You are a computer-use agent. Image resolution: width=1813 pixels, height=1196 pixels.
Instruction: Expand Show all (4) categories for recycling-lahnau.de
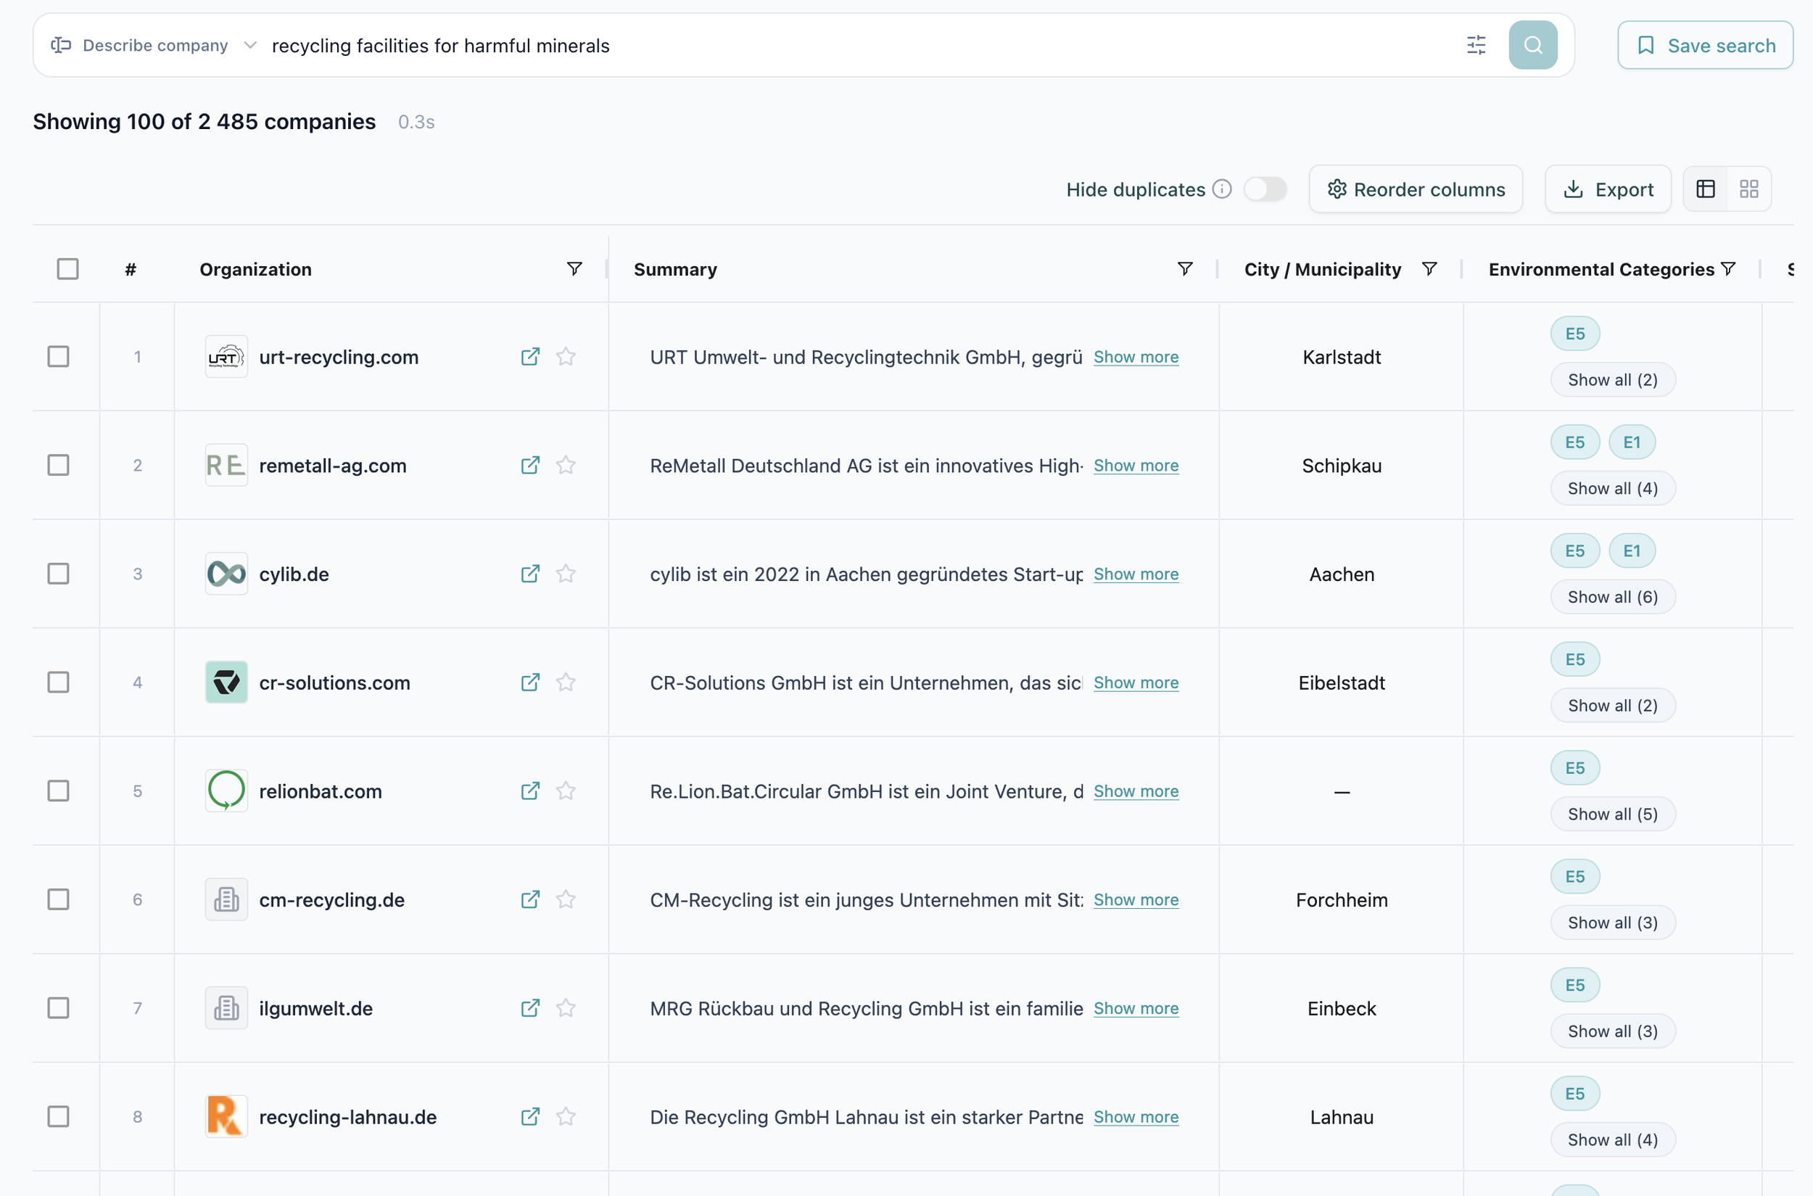click(x=1612, y=1139)
